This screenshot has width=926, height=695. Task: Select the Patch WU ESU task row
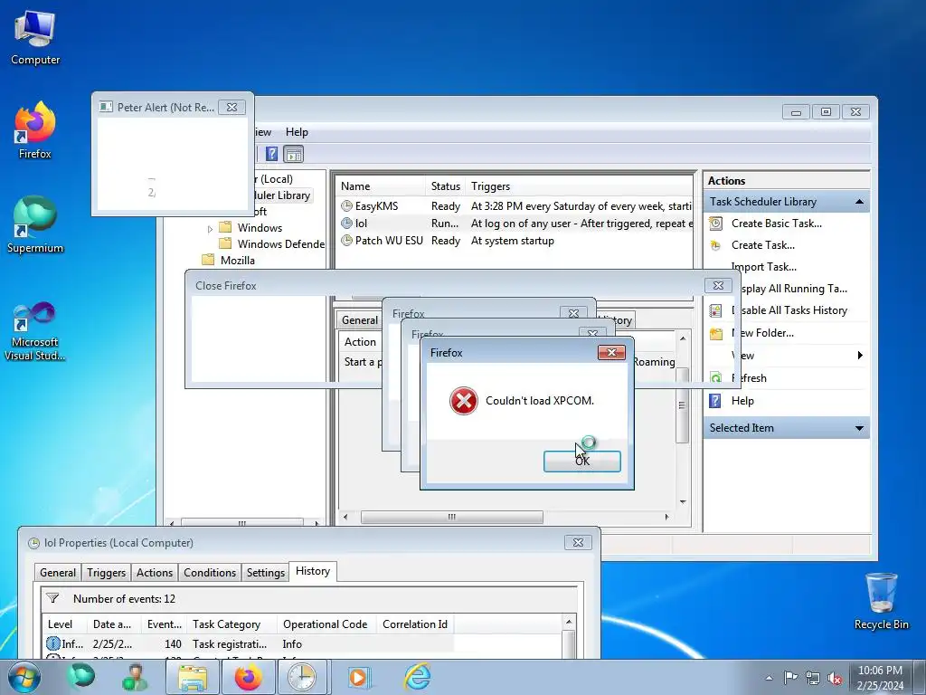(x=515, y=241)
